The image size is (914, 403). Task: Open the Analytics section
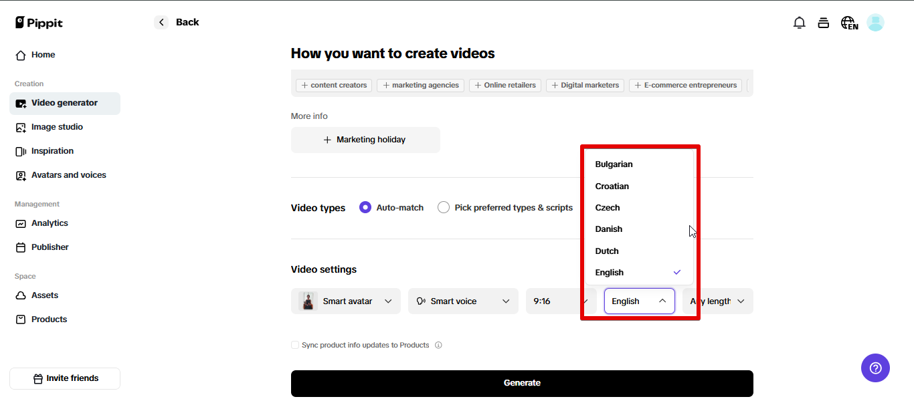50,223
